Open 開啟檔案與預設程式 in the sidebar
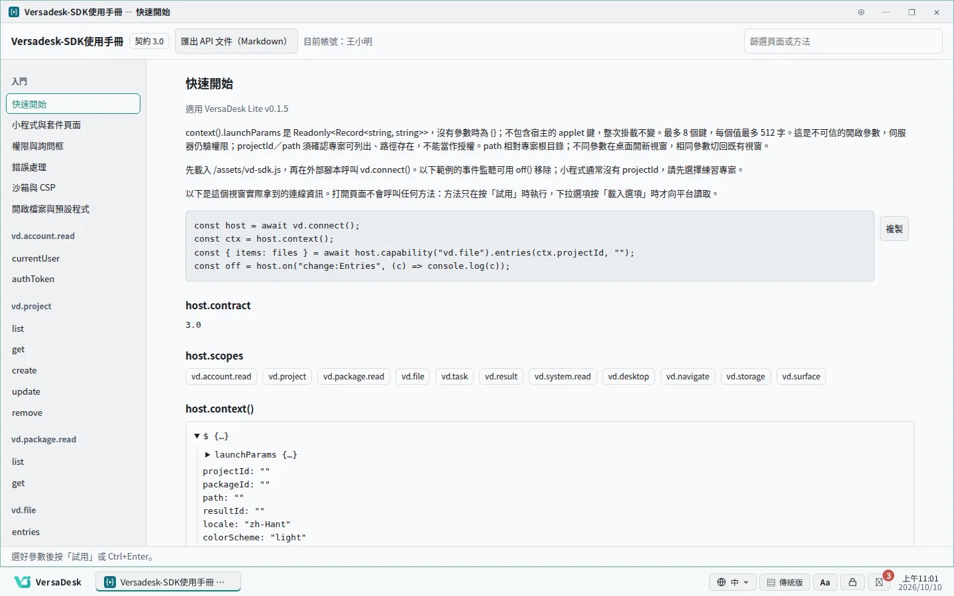 coord(73,209)
